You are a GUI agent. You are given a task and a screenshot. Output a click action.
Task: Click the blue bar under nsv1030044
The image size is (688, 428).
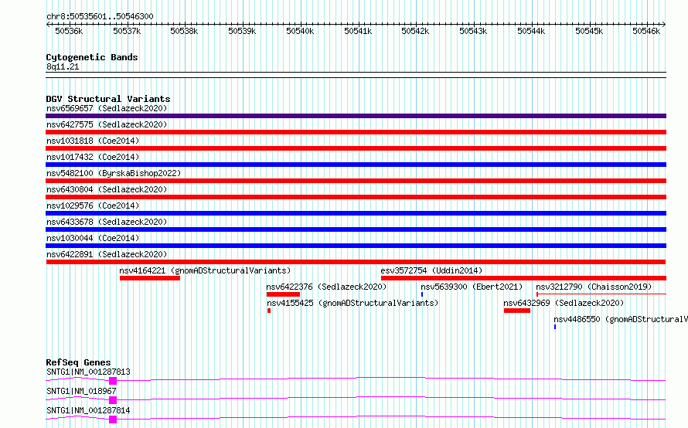(356, 246)
